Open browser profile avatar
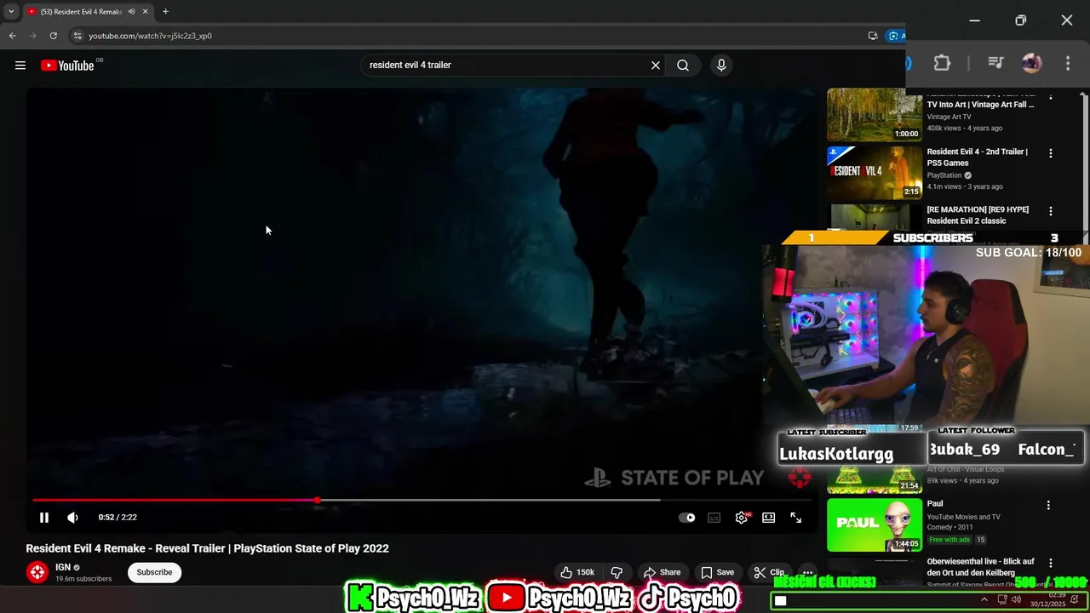 1031,63
